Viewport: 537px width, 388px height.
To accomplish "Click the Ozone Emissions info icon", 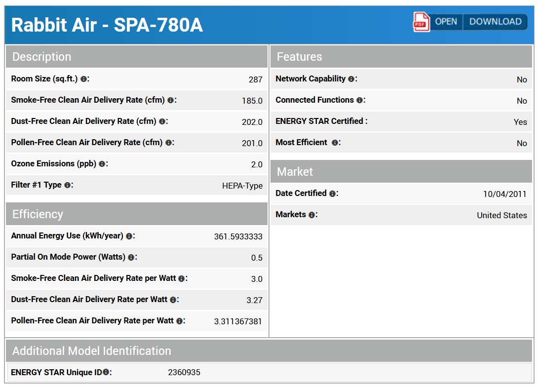I will pyautogui.click(x=102, y=164).
